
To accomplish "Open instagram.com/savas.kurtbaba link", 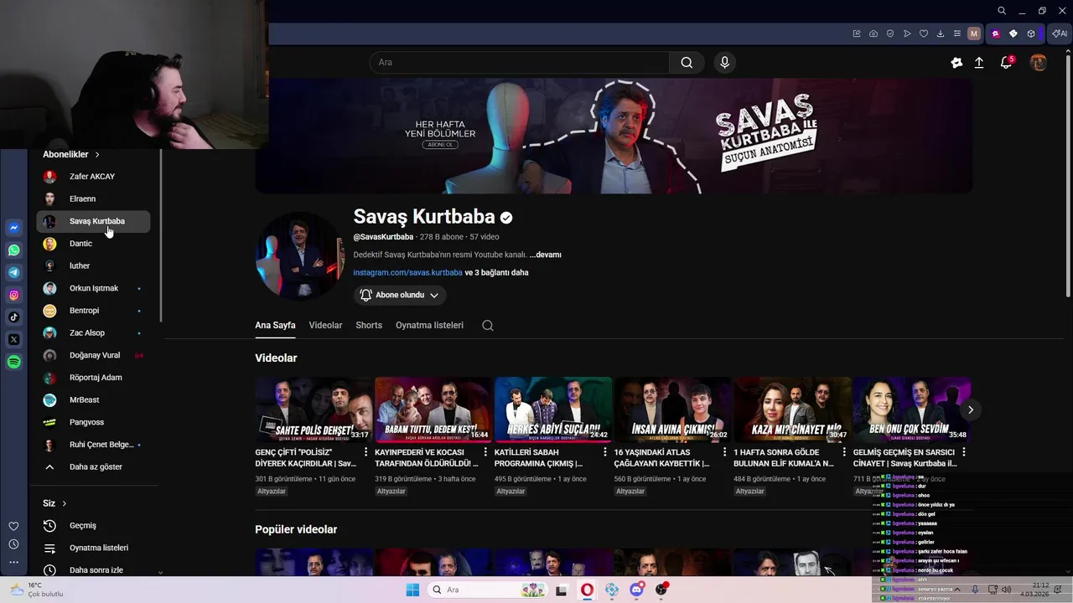I will (407, 272).
